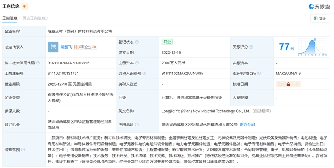Click the 导出 export button
The height and width of the screenshot is (168, 334).
coord(320,18)
